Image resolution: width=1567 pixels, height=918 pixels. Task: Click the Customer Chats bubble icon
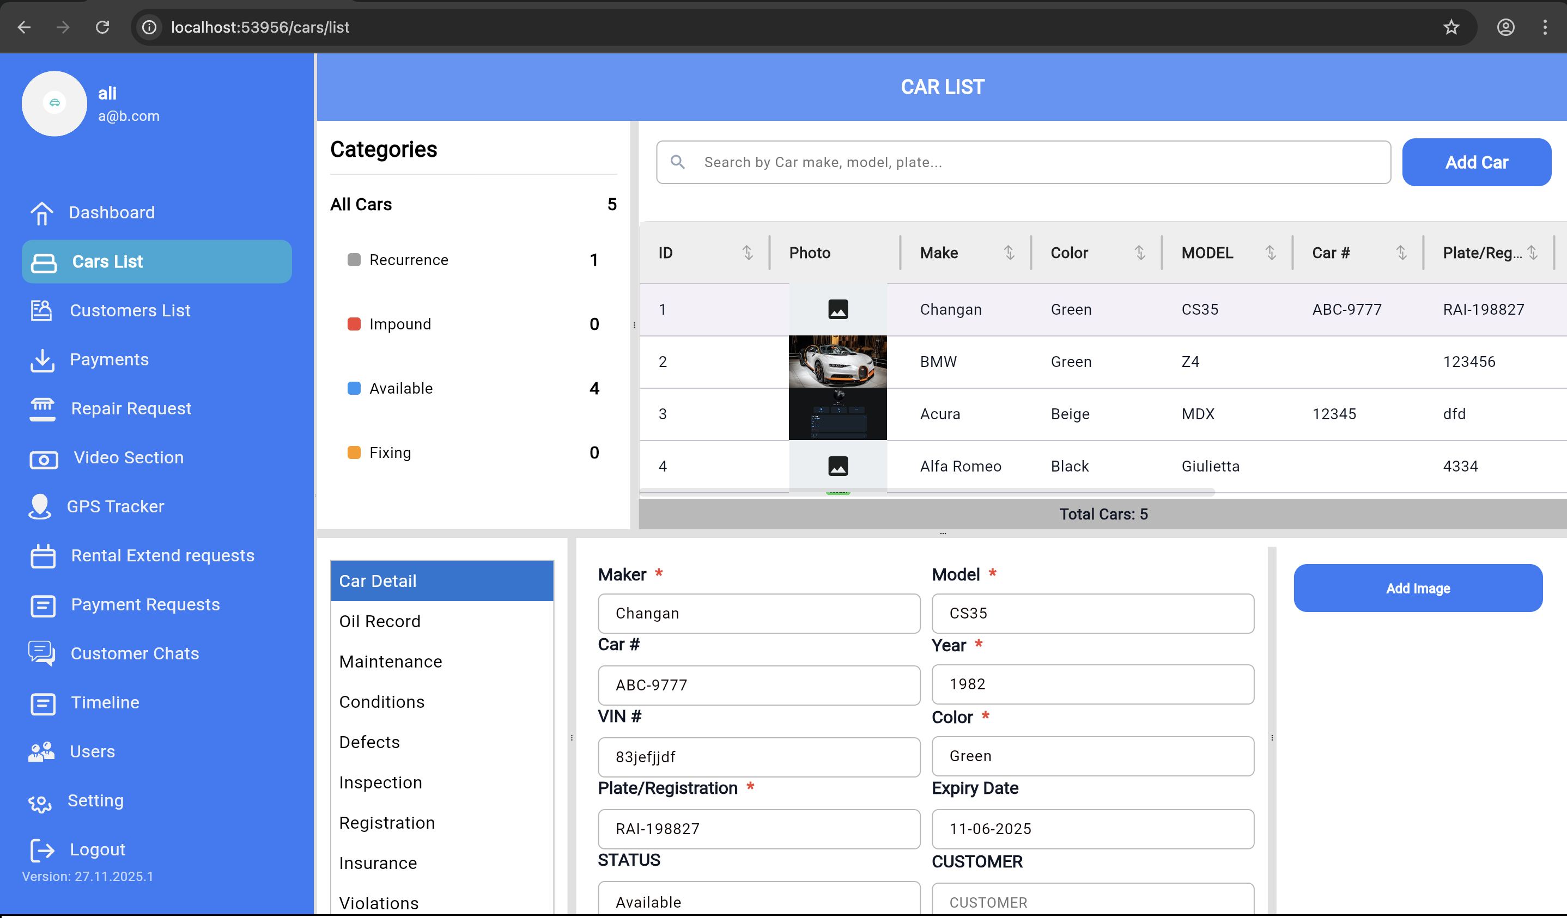(41, 653)
